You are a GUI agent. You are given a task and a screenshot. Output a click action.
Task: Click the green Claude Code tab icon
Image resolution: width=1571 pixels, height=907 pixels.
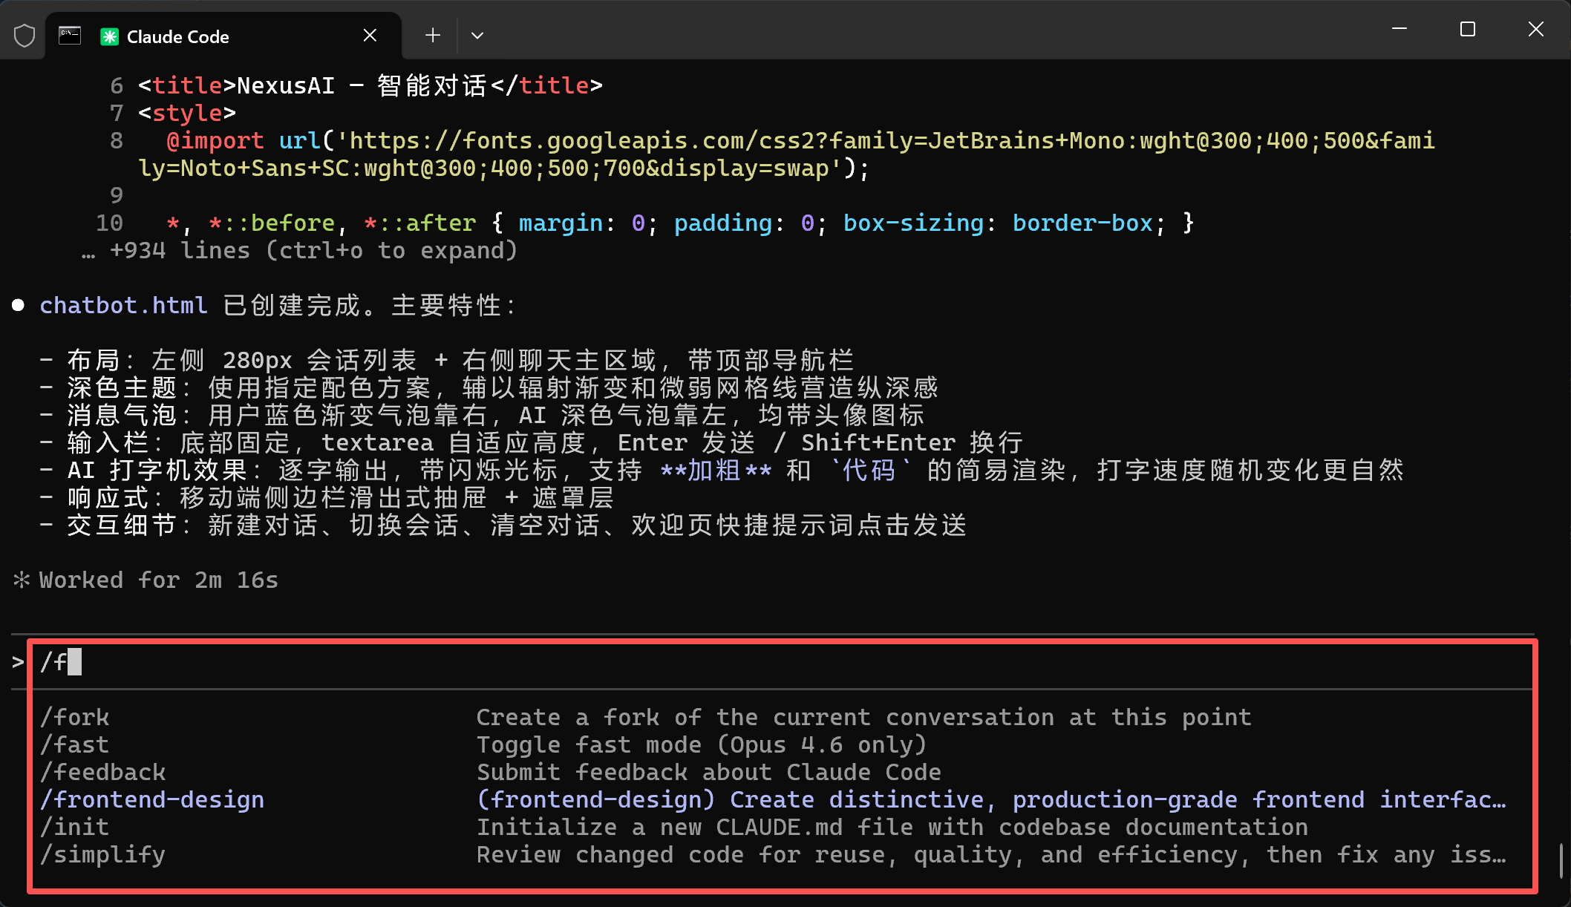coord(110,36)
